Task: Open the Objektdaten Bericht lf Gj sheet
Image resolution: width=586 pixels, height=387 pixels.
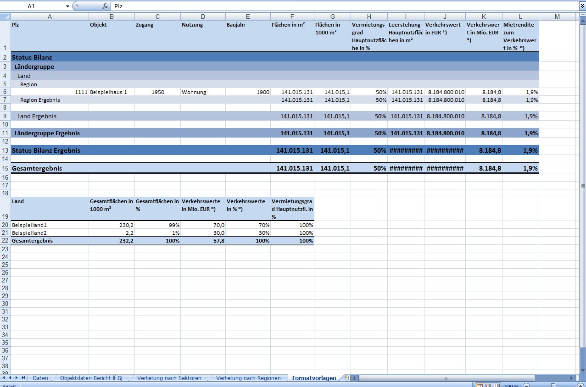Action: (91, 378)
